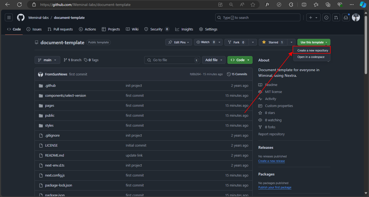
Task: Open browser settings ellipsis menu
Action: [351, 5]
